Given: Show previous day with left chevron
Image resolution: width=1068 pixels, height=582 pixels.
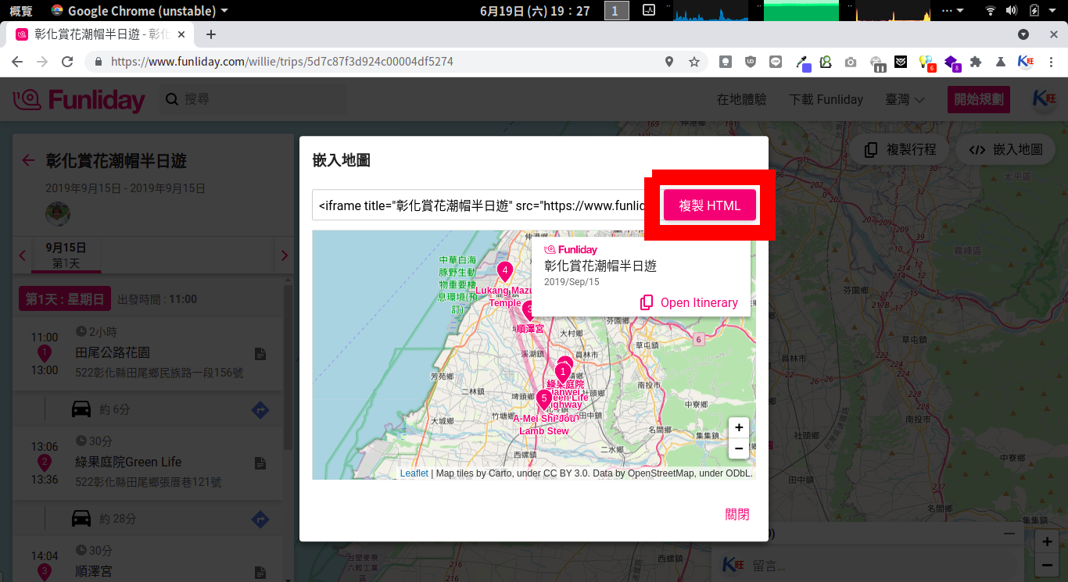Looking at the screenshot, I should [23, 255].
